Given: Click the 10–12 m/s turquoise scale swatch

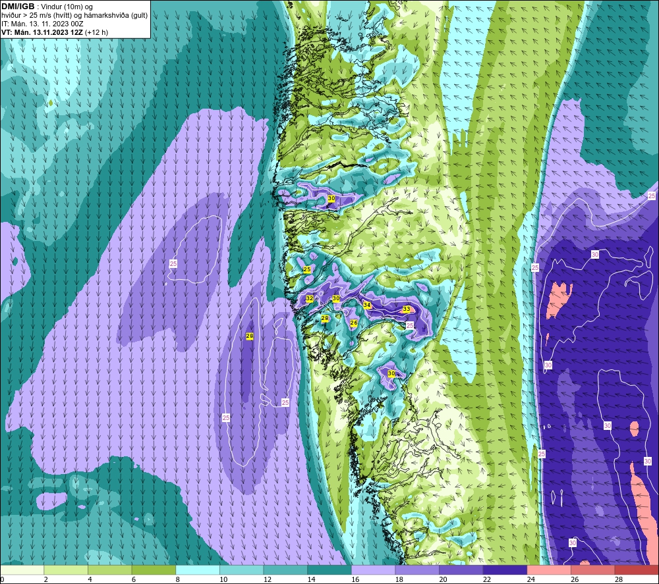Looking at the screenshot, I should click(242, 570).
